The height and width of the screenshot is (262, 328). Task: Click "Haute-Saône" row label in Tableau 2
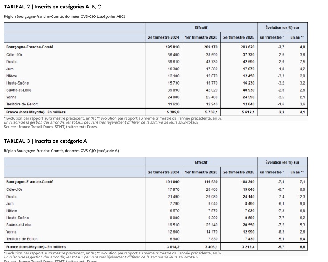[17, 83]
